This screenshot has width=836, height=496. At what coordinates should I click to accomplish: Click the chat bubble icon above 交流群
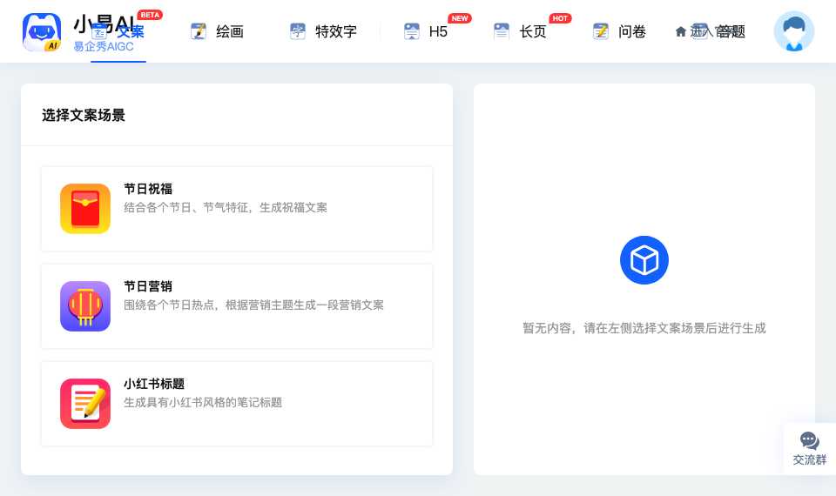click(809, 440)
